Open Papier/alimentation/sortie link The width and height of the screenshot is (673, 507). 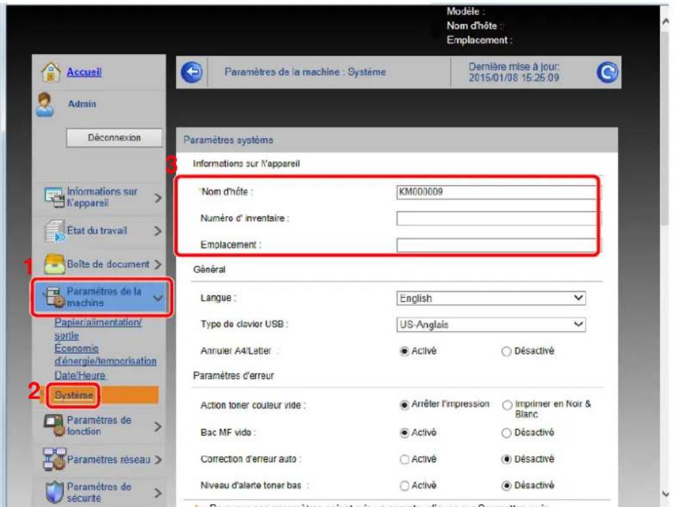pos(98,329)
